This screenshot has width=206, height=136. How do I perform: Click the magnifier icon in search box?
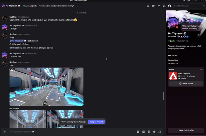pos(204,6)
